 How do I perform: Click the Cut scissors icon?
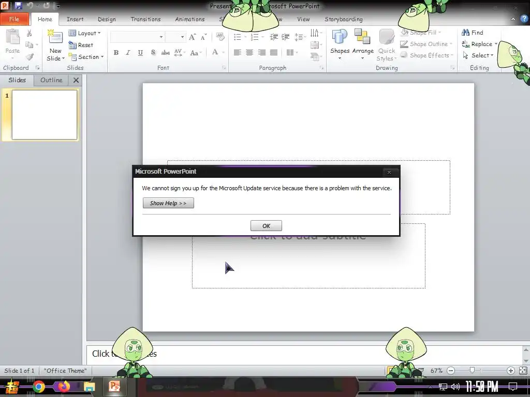tap(30, 33)
